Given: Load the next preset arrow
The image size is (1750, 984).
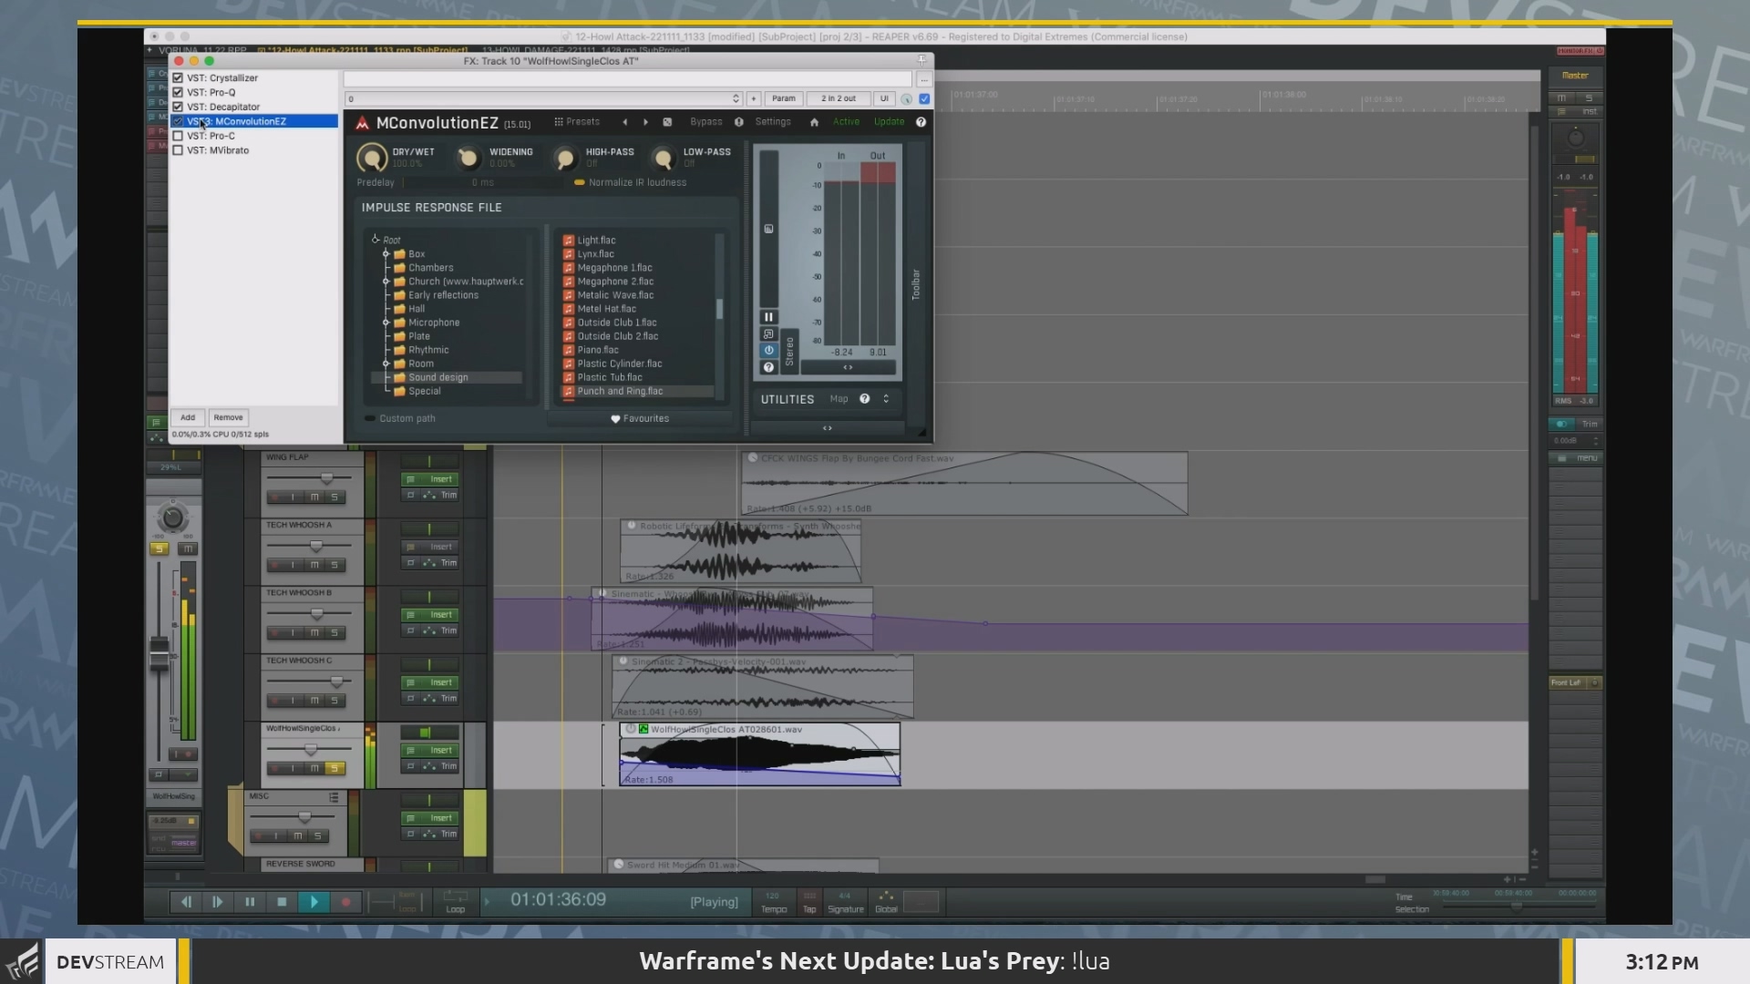Looking at the screenshot, I should point(645,122).
